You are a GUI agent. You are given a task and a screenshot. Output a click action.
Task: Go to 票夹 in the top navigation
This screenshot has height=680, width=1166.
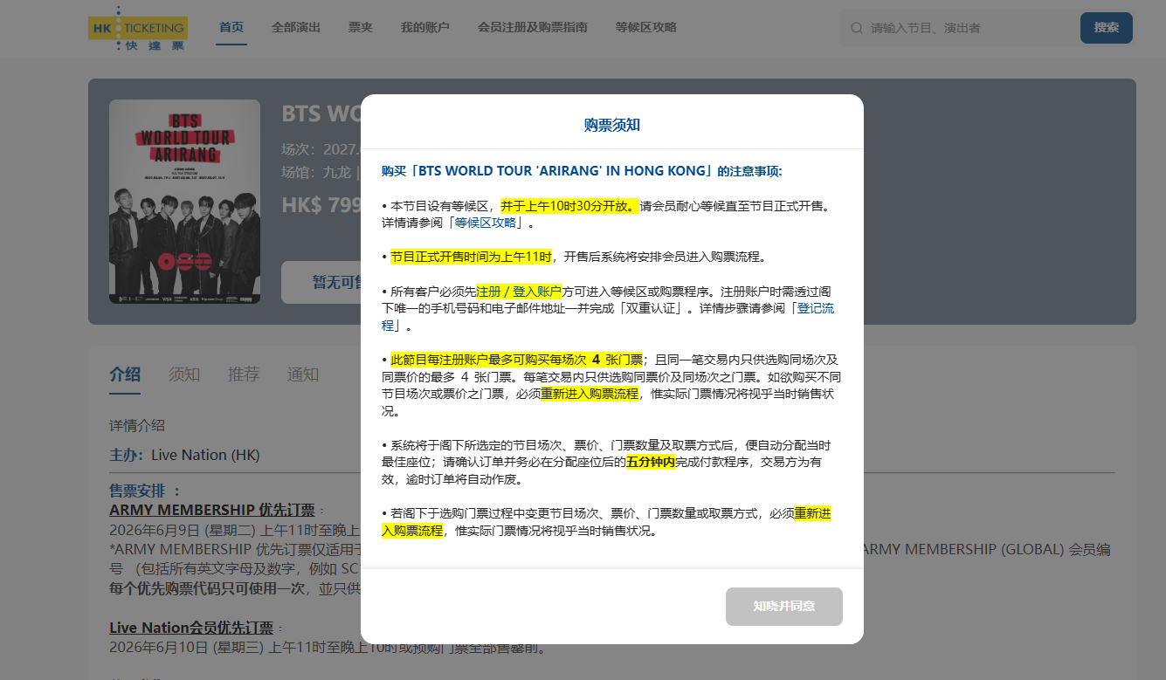361,28
